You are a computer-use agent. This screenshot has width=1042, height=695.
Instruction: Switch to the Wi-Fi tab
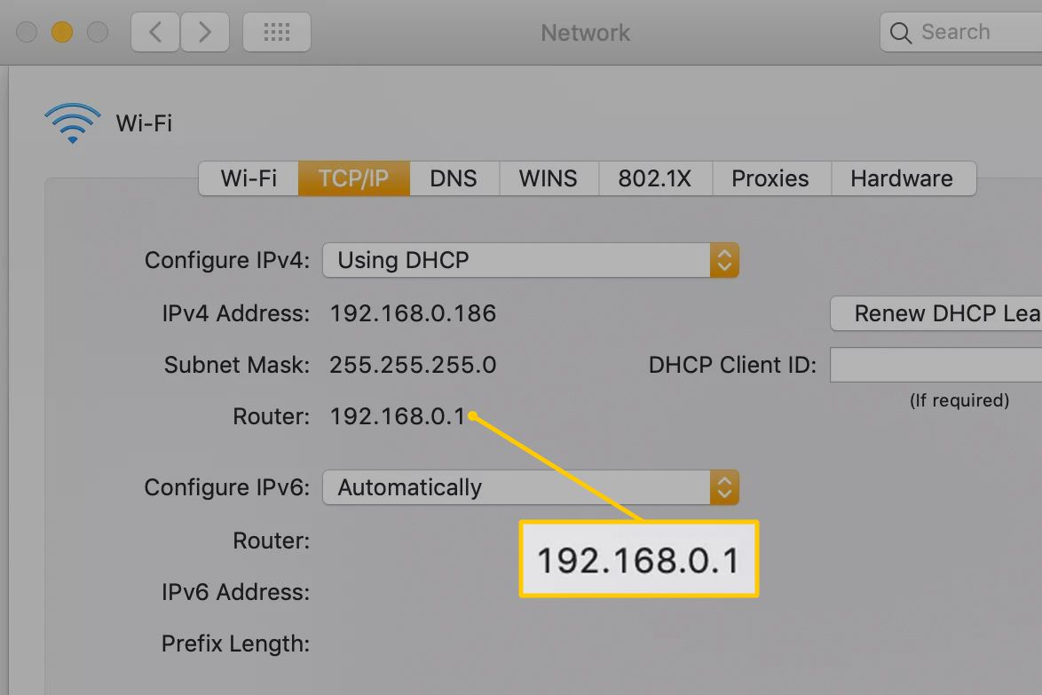pyautogui.click(x=248, y=178)
